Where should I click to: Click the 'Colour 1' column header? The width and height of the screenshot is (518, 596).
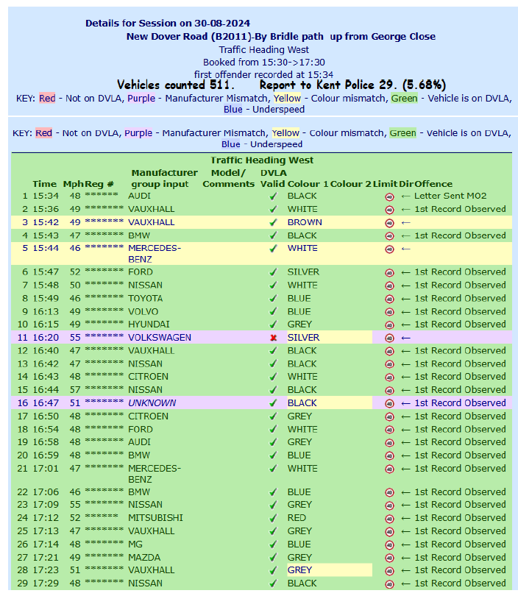tap(308, 184)
